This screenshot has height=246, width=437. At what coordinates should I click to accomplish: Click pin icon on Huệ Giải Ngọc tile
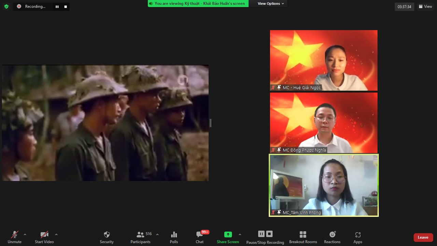click(279, 87)
